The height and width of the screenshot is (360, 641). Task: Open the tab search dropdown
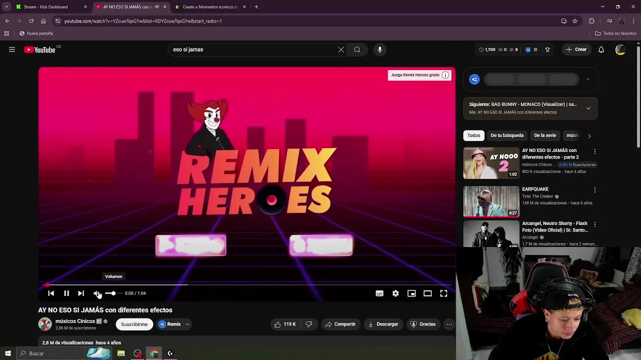(7, 7)
